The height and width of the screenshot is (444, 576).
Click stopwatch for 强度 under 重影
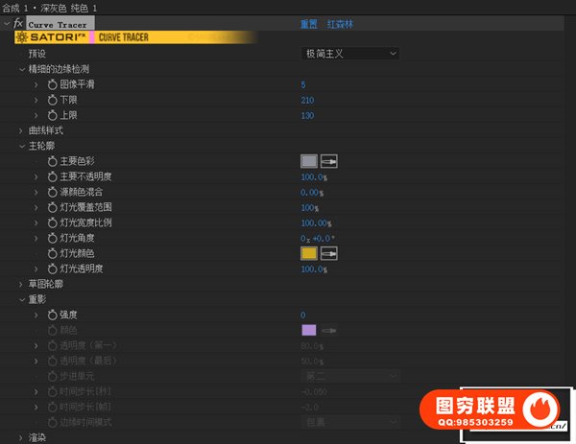pos(53,315)
